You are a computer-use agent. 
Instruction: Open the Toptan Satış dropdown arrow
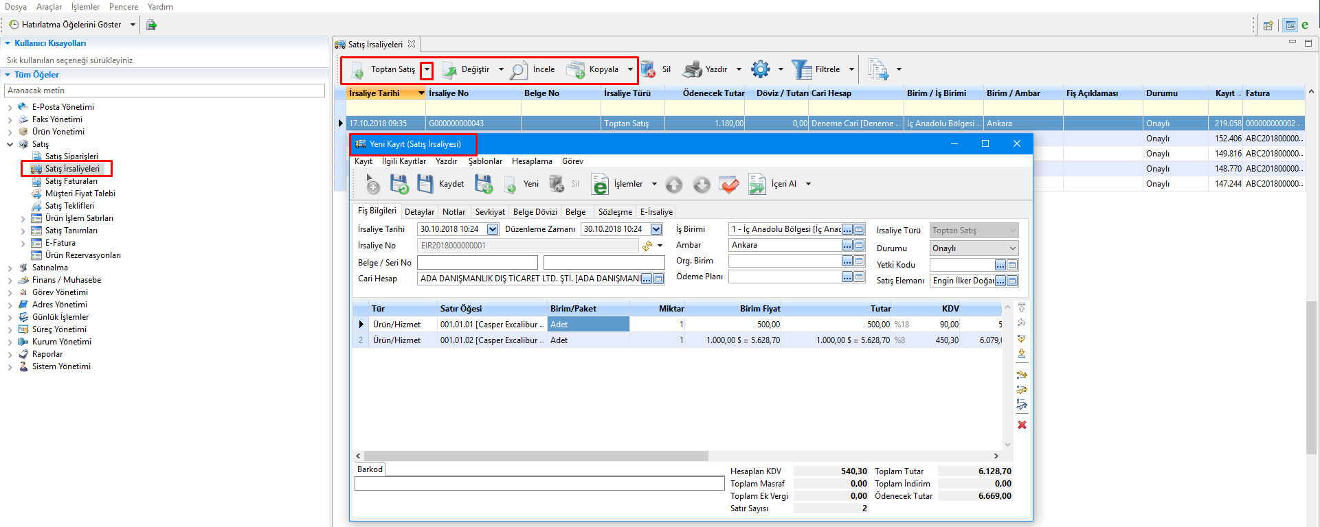[427, 69]
